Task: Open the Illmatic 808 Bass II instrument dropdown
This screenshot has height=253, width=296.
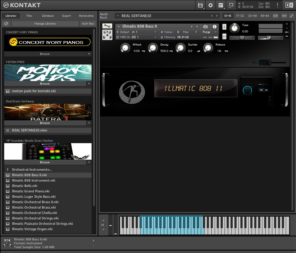Action: [119, 27]
